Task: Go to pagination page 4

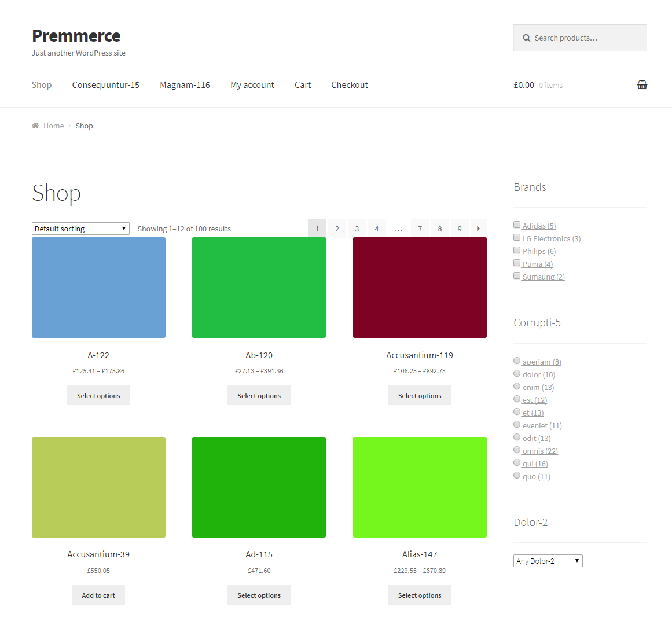Action: tap(377, 229)
